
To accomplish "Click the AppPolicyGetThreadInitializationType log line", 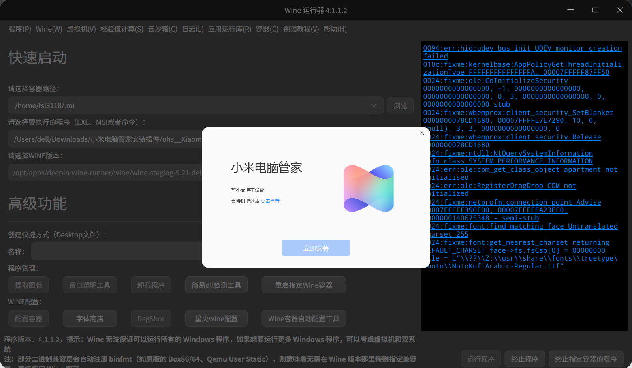I will point(522,68).
